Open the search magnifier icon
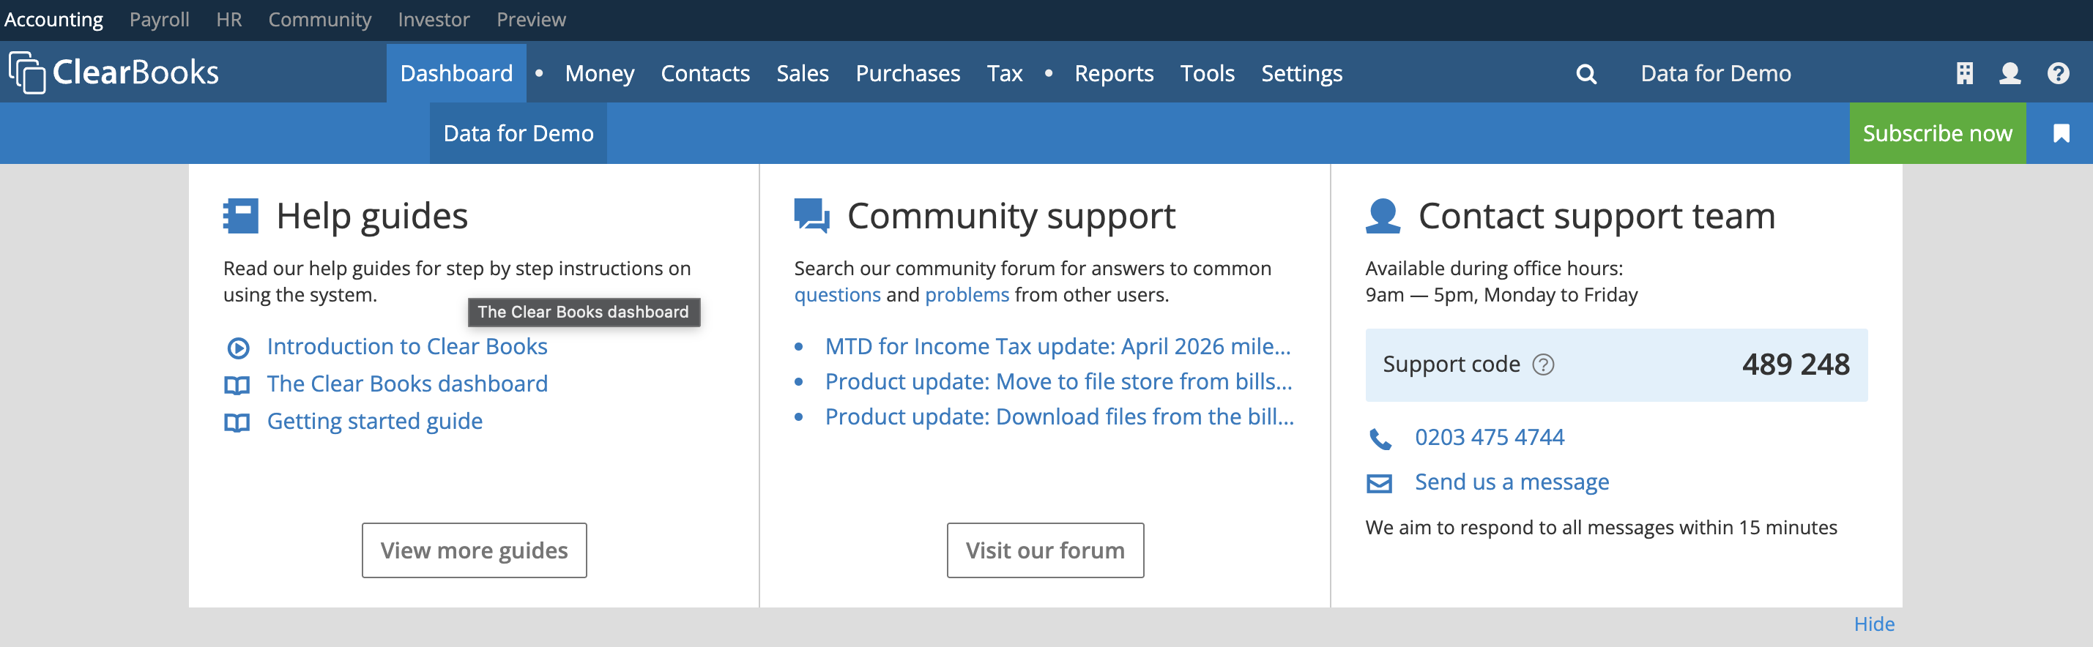 1586,74
